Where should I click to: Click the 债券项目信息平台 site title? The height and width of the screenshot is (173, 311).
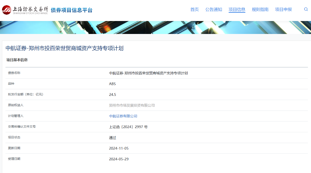pyautogui.click(x=71, y=10)
